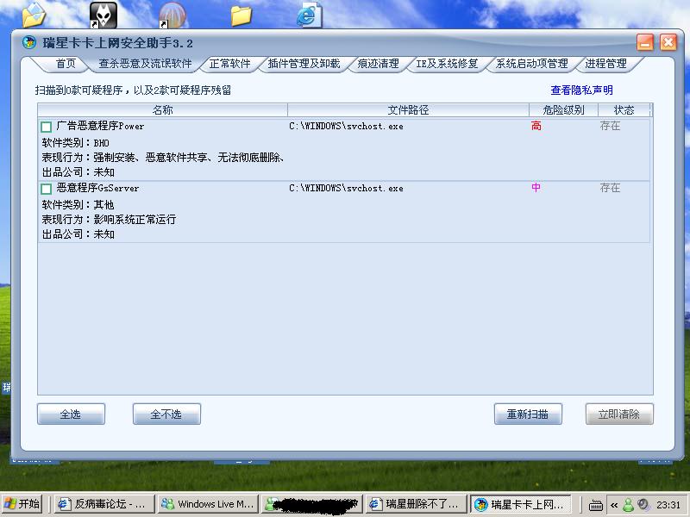Expand hidden tray icons with the chevron
Viewport: 690px width, 517px height.
click(x=614, y=505)
